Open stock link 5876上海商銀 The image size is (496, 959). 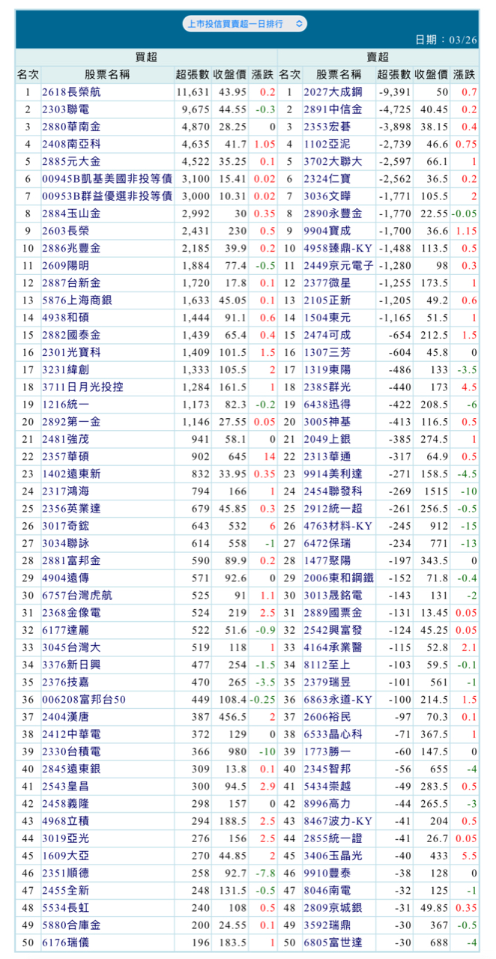(76, 300)
